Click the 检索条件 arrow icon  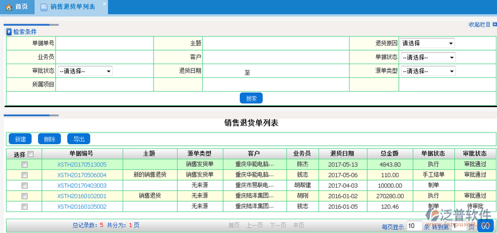tap(9, 32)
